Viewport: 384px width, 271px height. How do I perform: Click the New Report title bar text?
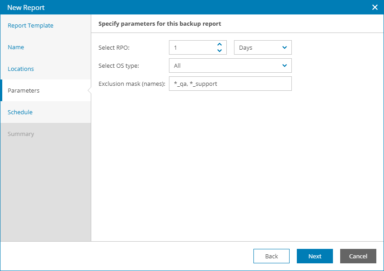click(x=26, y=7)
